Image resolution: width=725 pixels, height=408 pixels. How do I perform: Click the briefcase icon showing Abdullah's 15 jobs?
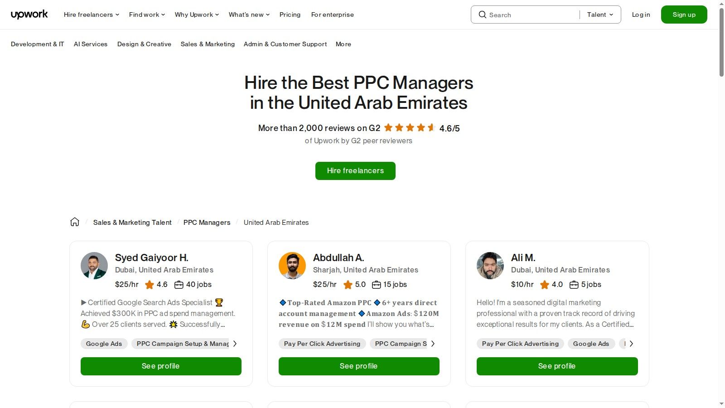377,285
